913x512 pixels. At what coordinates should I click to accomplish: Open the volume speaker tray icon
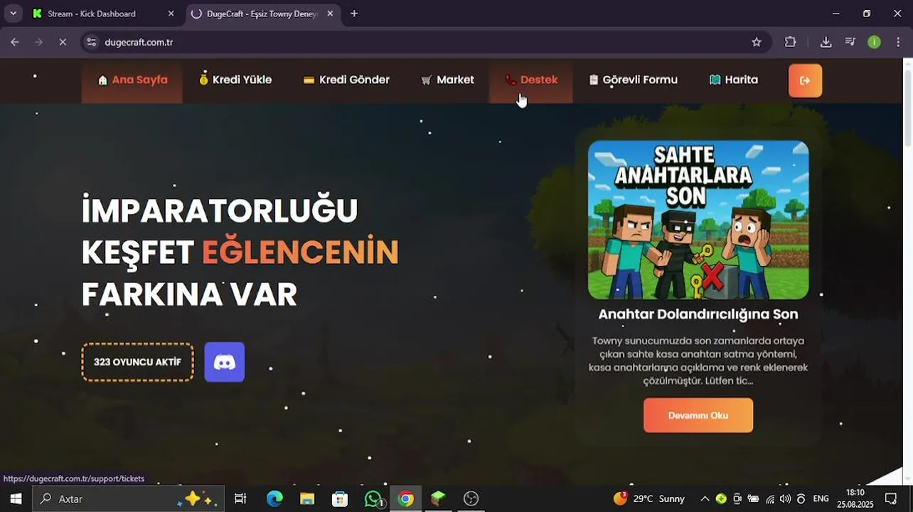click(x=785, y=499)
